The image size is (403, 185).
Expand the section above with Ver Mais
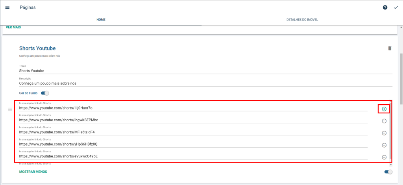13,27
